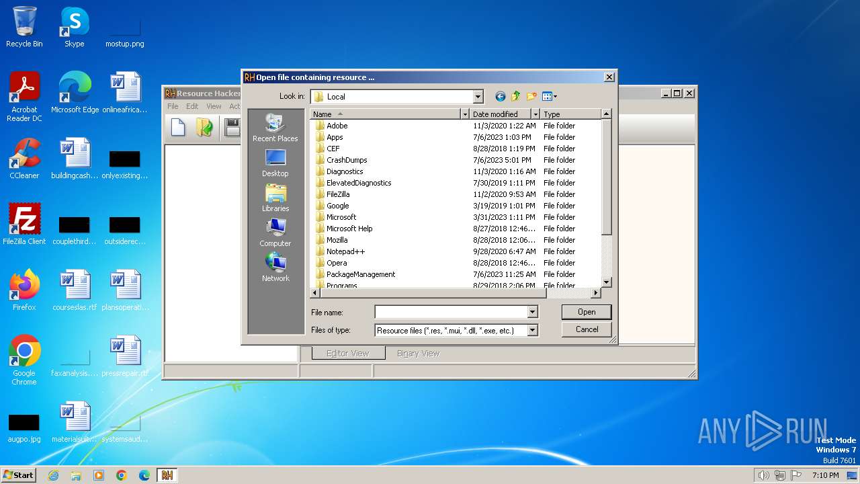Sort by Date modified column header
Image resolution: width=860 pixels, height=484 pixels.
click(x=500, y=114)
